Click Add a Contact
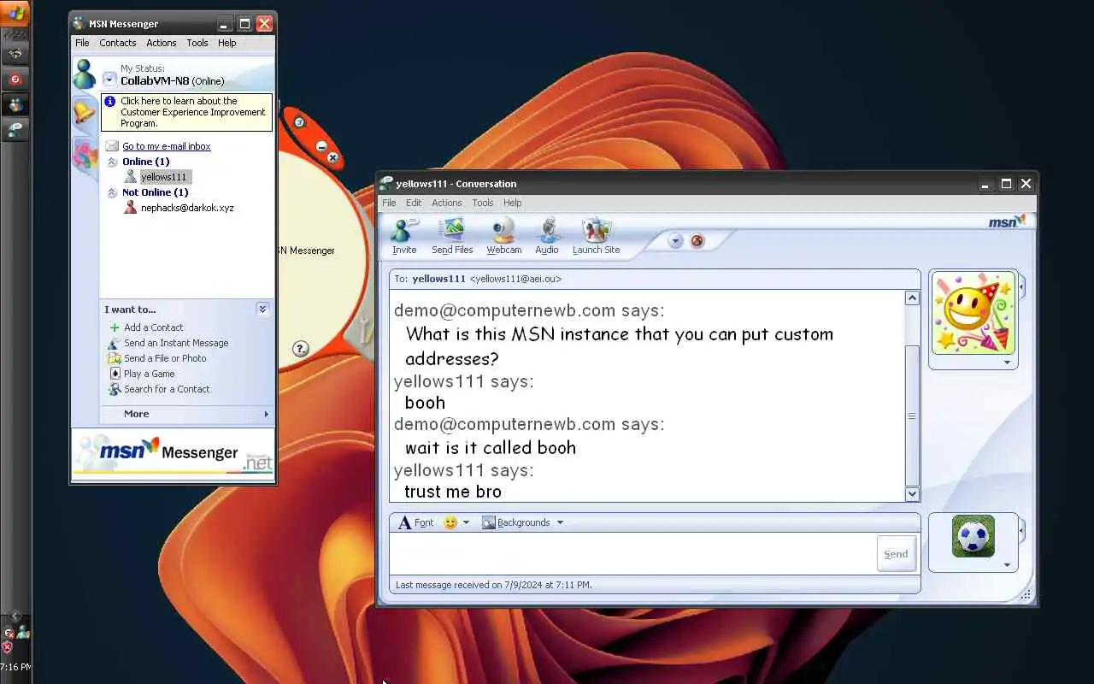 (153, 327)
